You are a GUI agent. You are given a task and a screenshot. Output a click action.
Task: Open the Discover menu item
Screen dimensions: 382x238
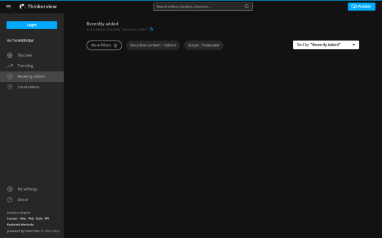tap(32, 55)
